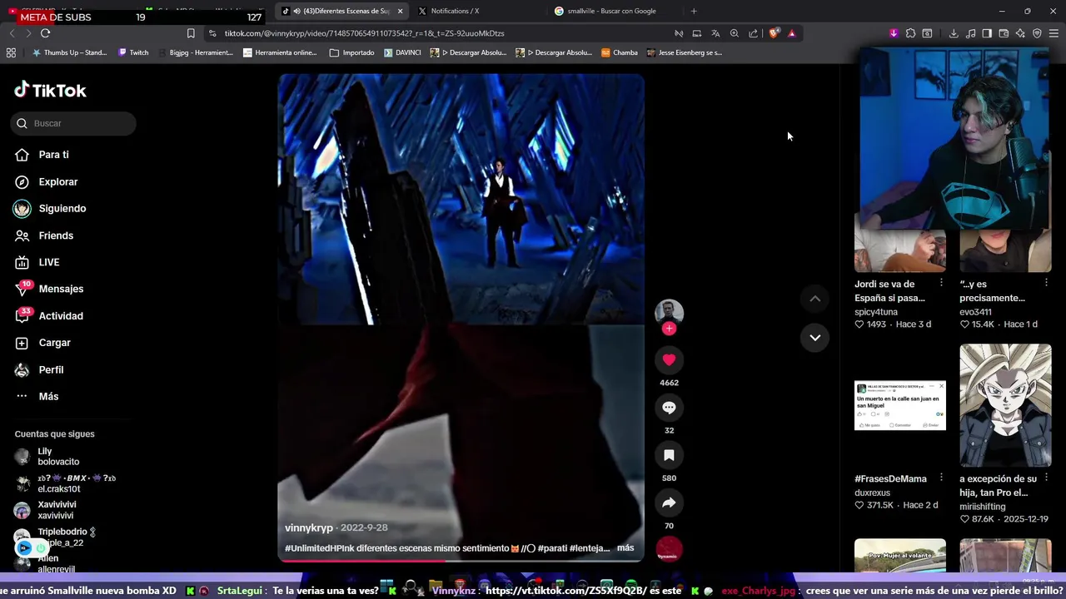The image size is (1066, 599).
Task: Open el.craks10t followed account
Action: pos(65,484)
